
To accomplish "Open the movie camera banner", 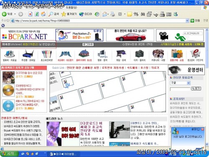I will pos(180,35).
